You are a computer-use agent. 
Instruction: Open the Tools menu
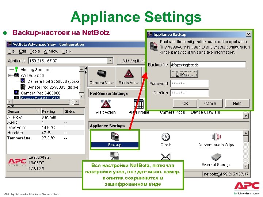[x=35, y=51]
